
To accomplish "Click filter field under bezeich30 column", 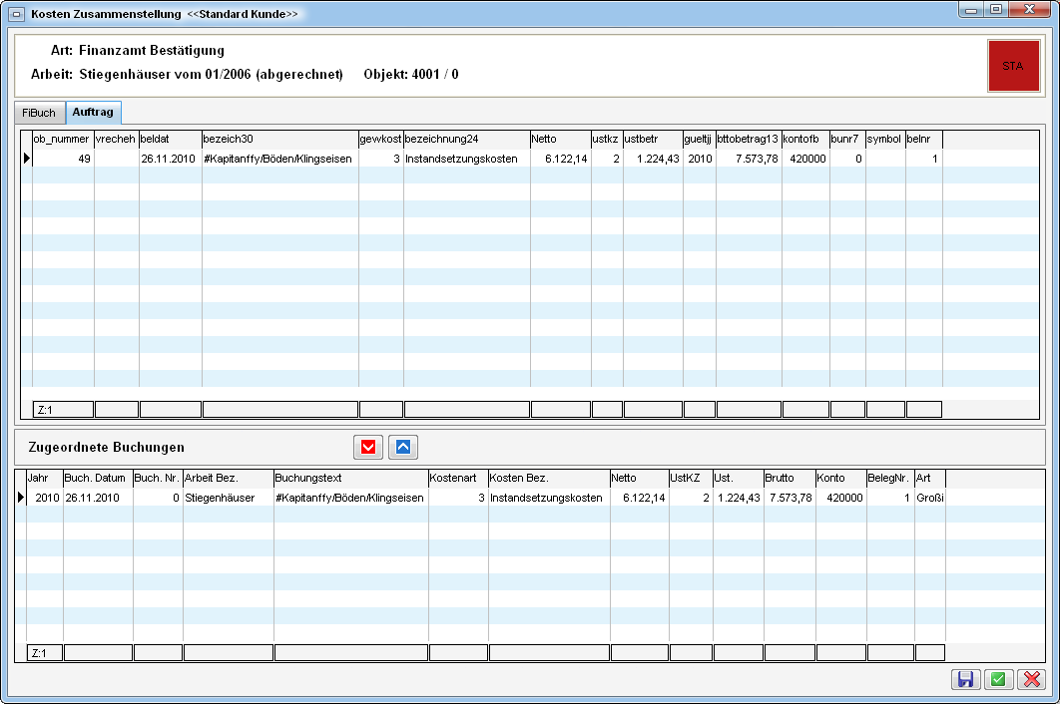I will [x=279, y=409].
